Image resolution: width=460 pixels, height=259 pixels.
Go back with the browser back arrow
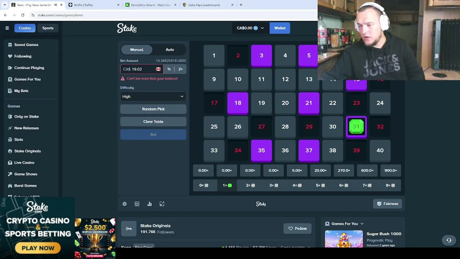click(5, 15)
